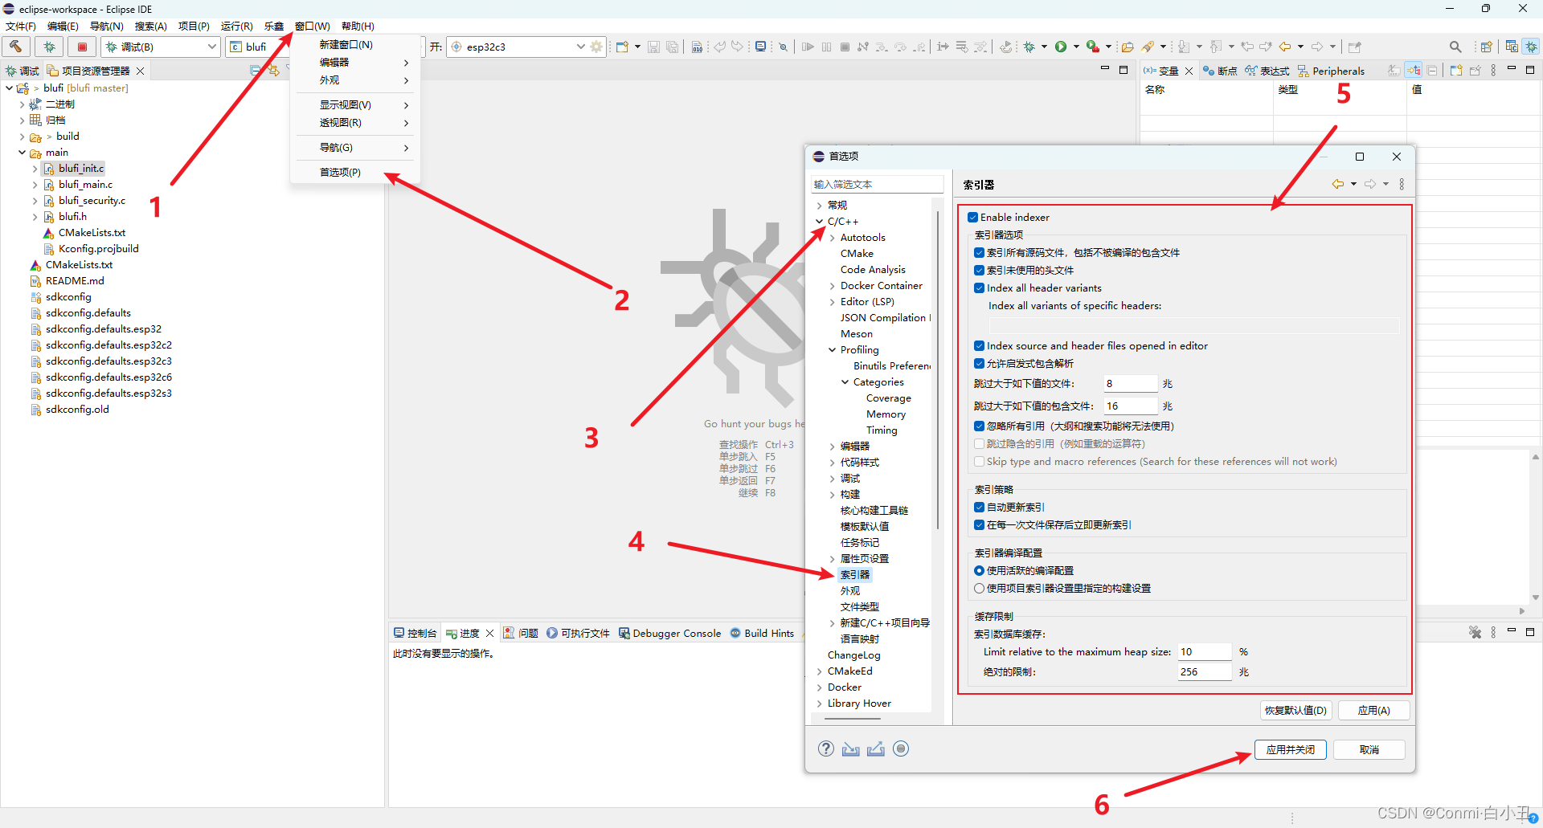Open the Debugger Console tab
The image size is (1543, 828).
(x=669, y=633)
